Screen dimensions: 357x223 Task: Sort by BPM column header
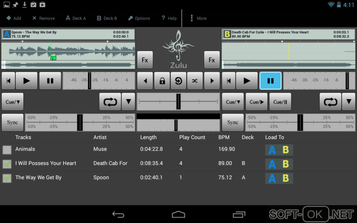tap(224, 137)
